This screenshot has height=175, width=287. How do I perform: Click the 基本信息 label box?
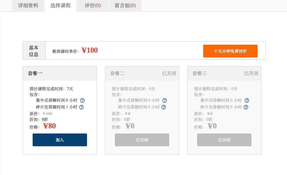[x=34, y=50]
